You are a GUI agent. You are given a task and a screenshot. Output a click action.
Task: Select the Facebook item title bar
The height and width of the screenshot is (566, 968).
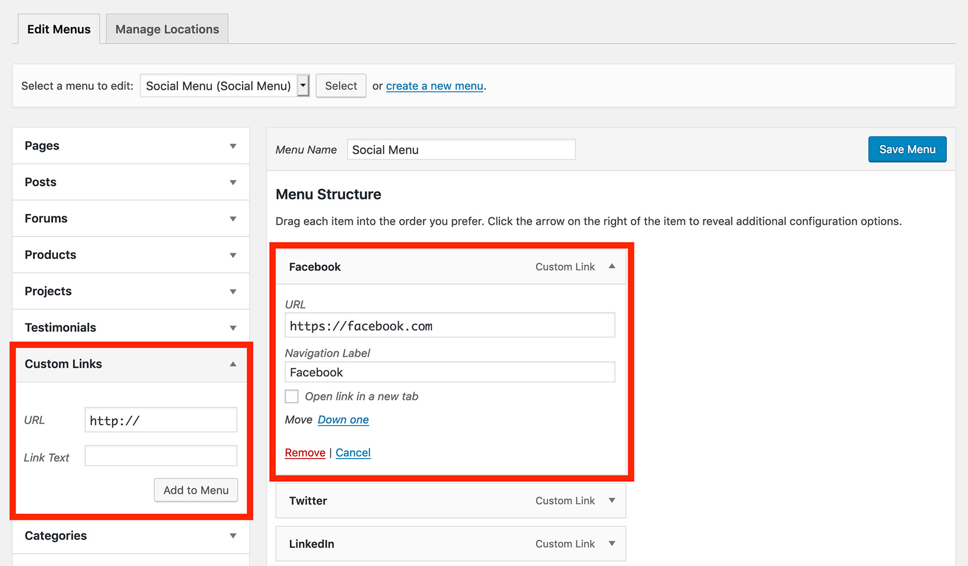tap(451, 266)
